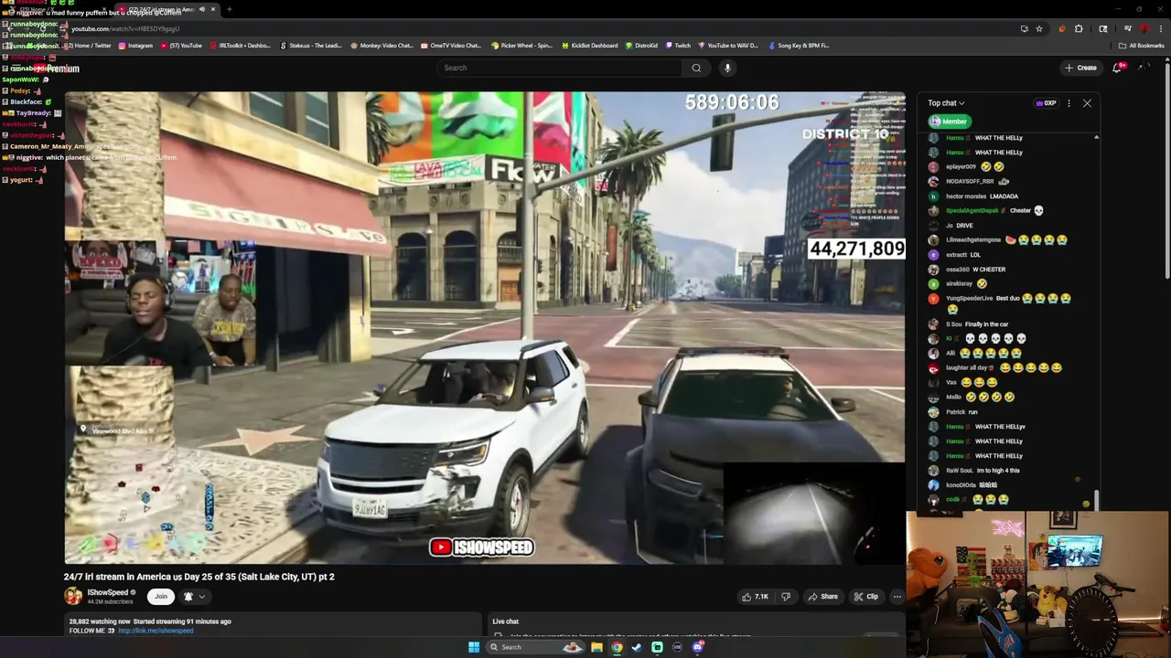
Task: Open browser extensions puzzle icon
Action: point(1079,28)
